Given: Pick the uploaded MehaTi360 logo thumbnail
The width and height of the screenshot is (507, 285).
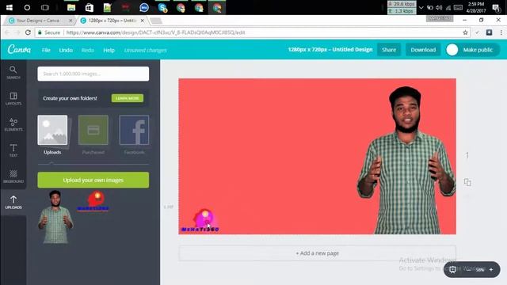Looking at the screenshot, I should [x=93, y=200].
